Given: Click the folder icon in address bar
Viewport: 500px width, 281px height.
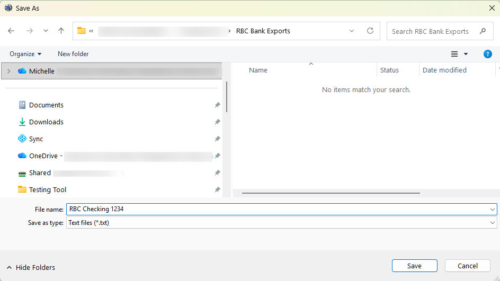Looking at the screenshot, I should 82,31.
